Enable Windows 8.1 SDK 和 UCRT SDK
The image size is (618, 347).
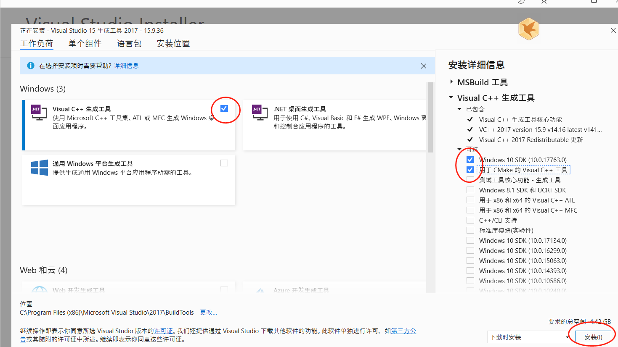point(470,189)
